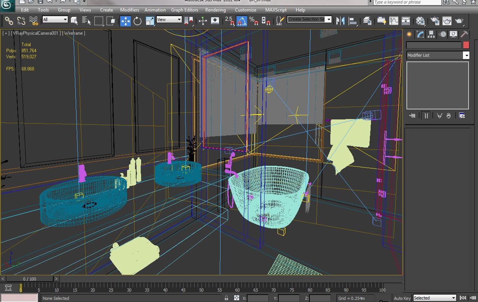
Task: Click the keyword search help field
Action: point(407,2)
